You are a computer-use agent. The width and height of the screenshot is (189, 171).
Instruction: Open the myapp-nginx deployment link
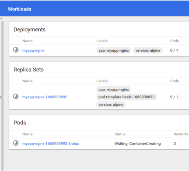point(33,50)
